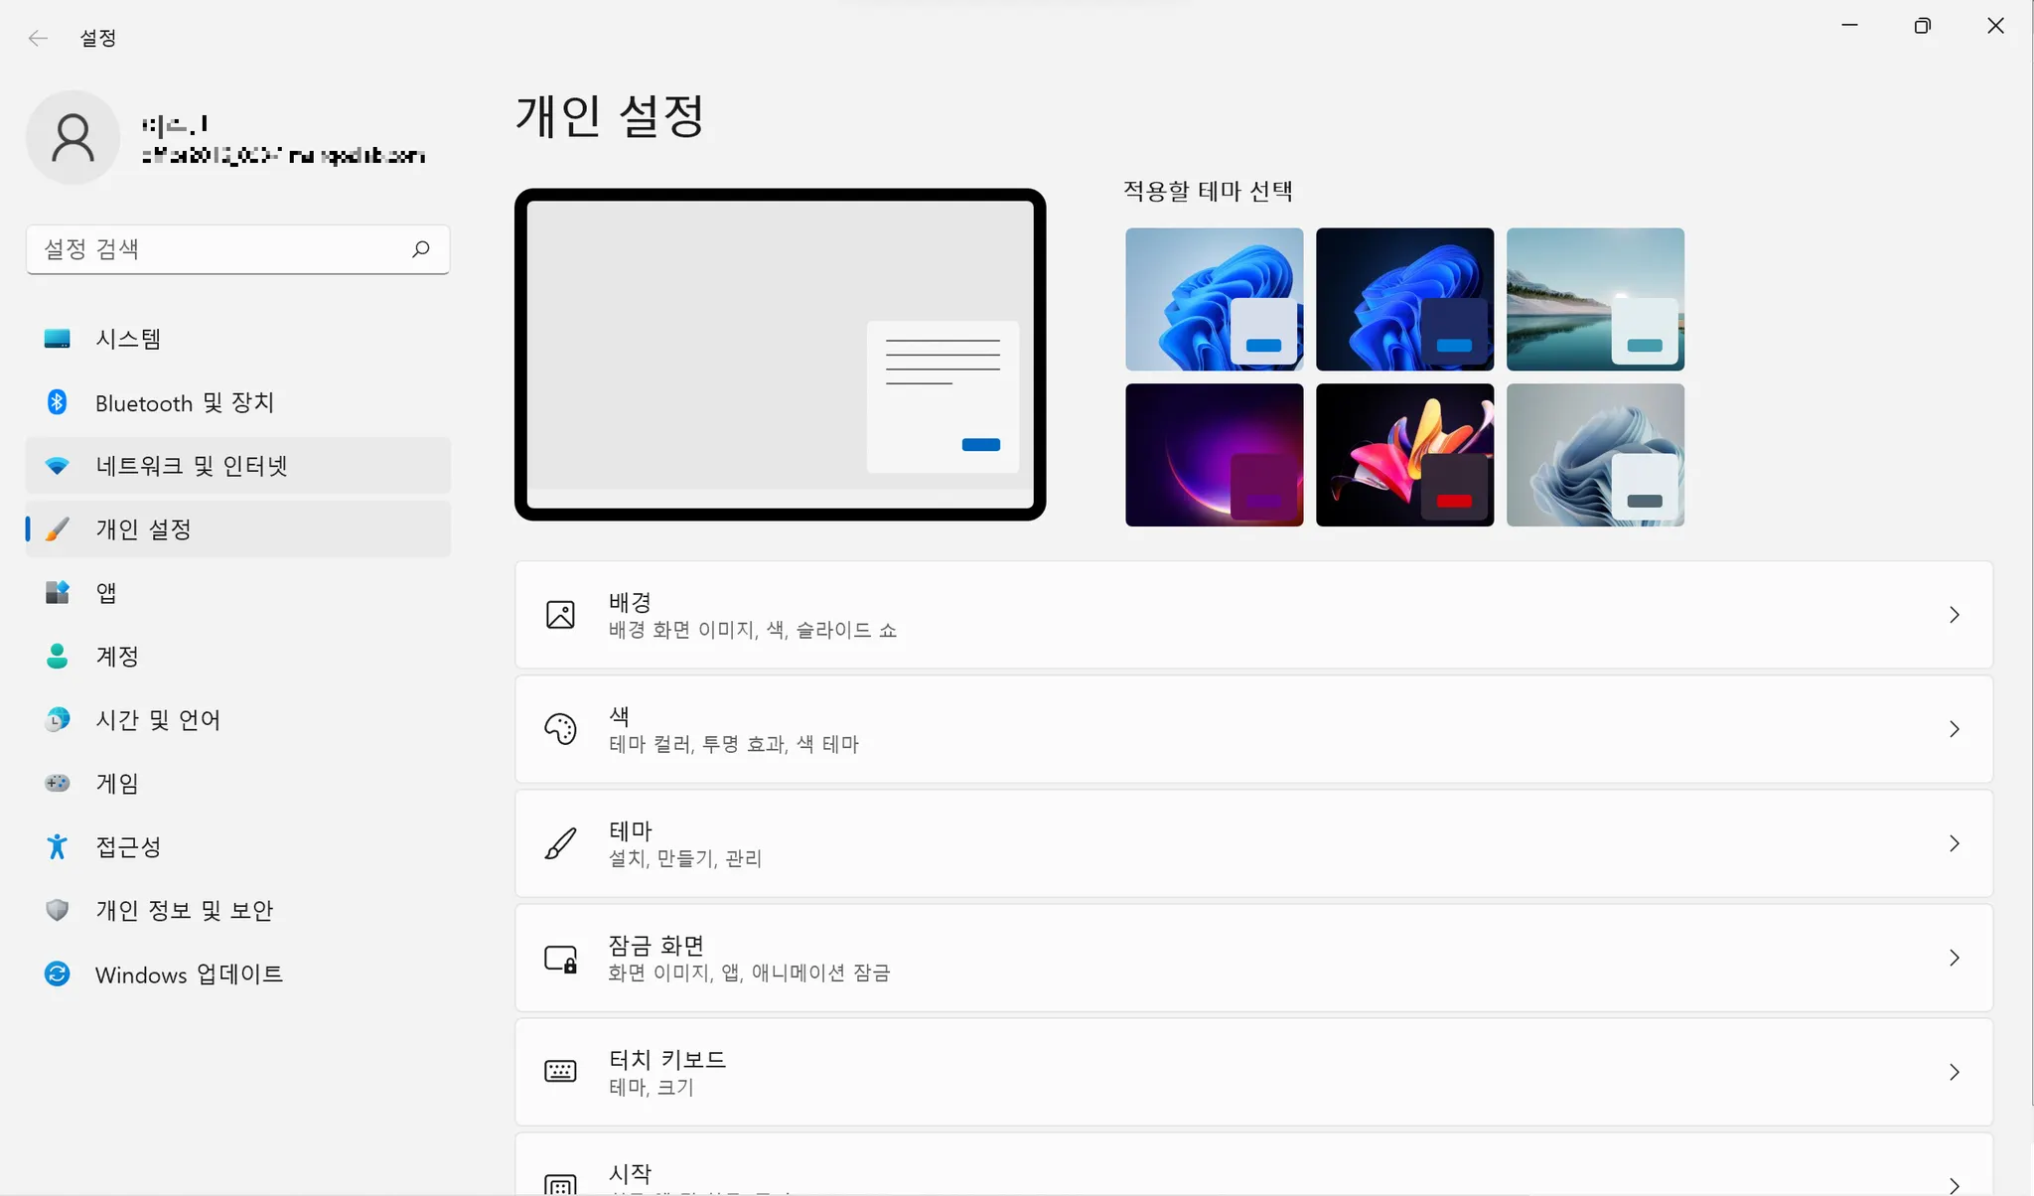The image size is (2034, 1196).
Task: Click the Windows Update sync icon
Action: tap(57, 973)
